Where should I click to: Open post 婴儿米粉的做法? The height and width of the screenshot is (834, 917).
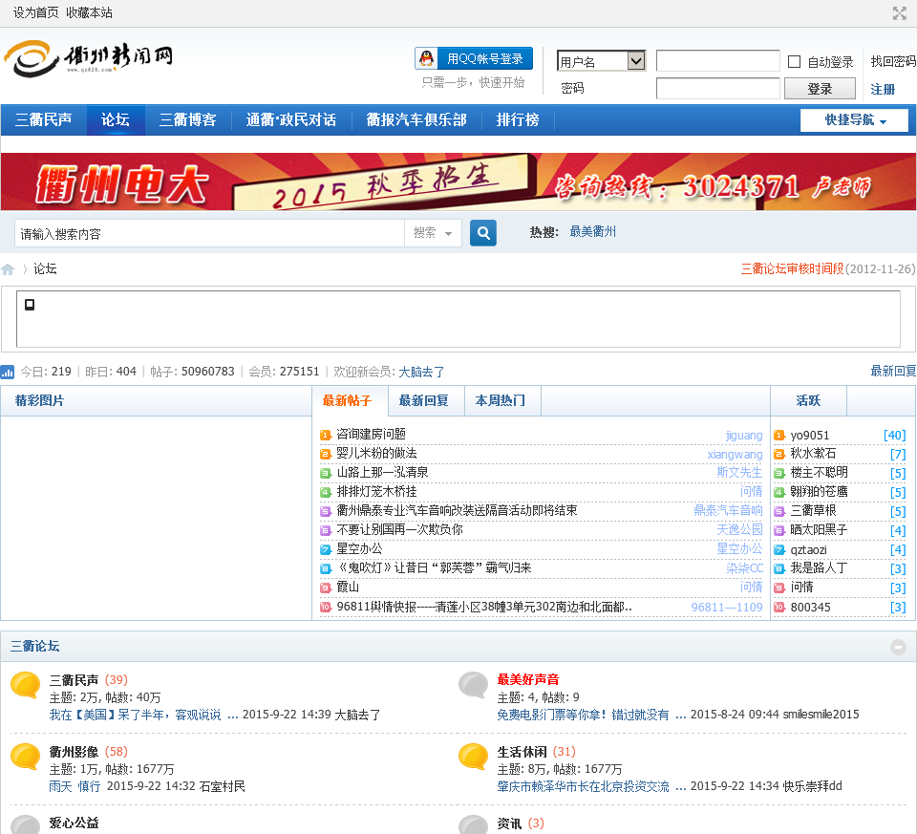pyautogui.click(x=376, y=453)
